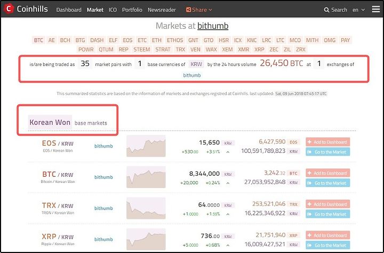Follow the bithumb link in page title
384x253 pixels.
point(213,26)
